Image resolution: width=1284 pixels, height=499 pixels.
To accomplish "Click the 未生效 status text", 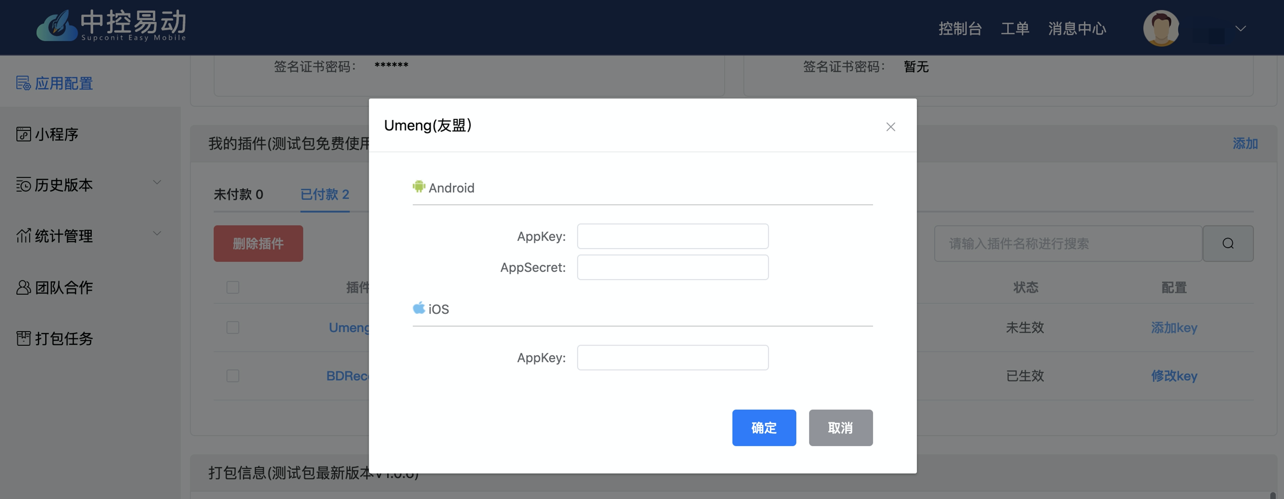I will coord(1025,327).
